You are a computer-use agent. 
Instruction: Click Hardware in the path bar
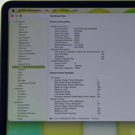84,118
